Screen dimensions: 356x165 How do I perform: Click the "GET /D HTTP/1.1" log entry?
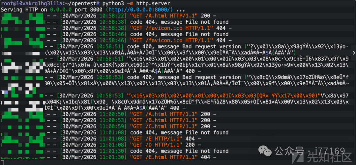[x=156, y=145]
